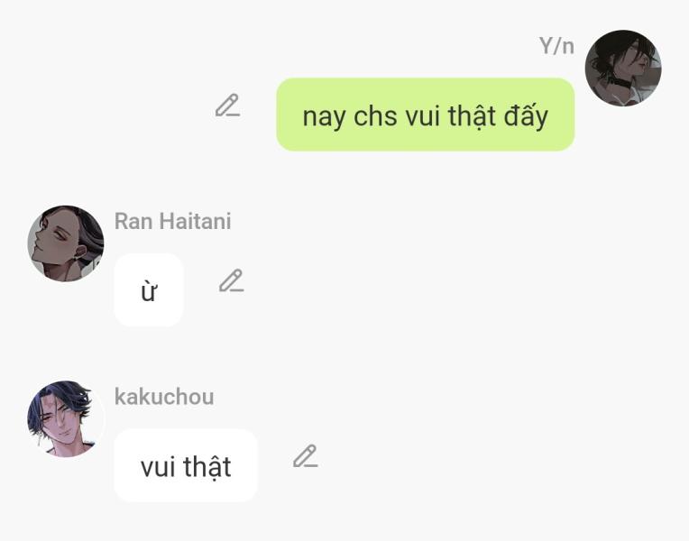This screenshot has width=689, height=541.
Task: Edit kakuchou's message using the pencil icon
Action: (x=306, y=456)
